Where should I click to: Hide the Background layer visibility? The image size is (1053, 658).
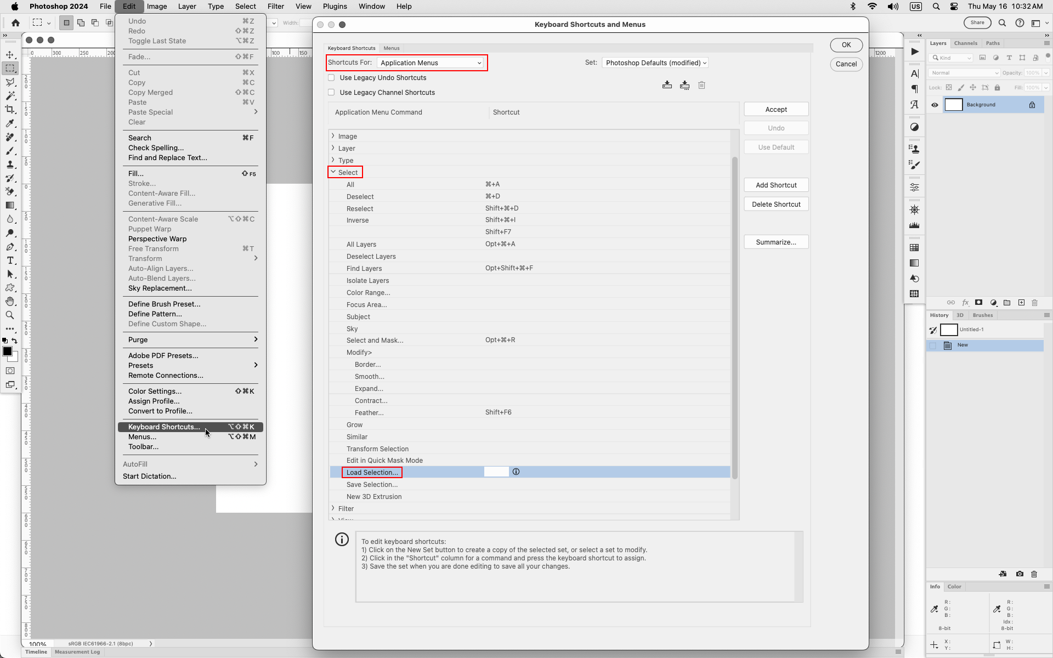pyautogui.click(x=935, y=105)
